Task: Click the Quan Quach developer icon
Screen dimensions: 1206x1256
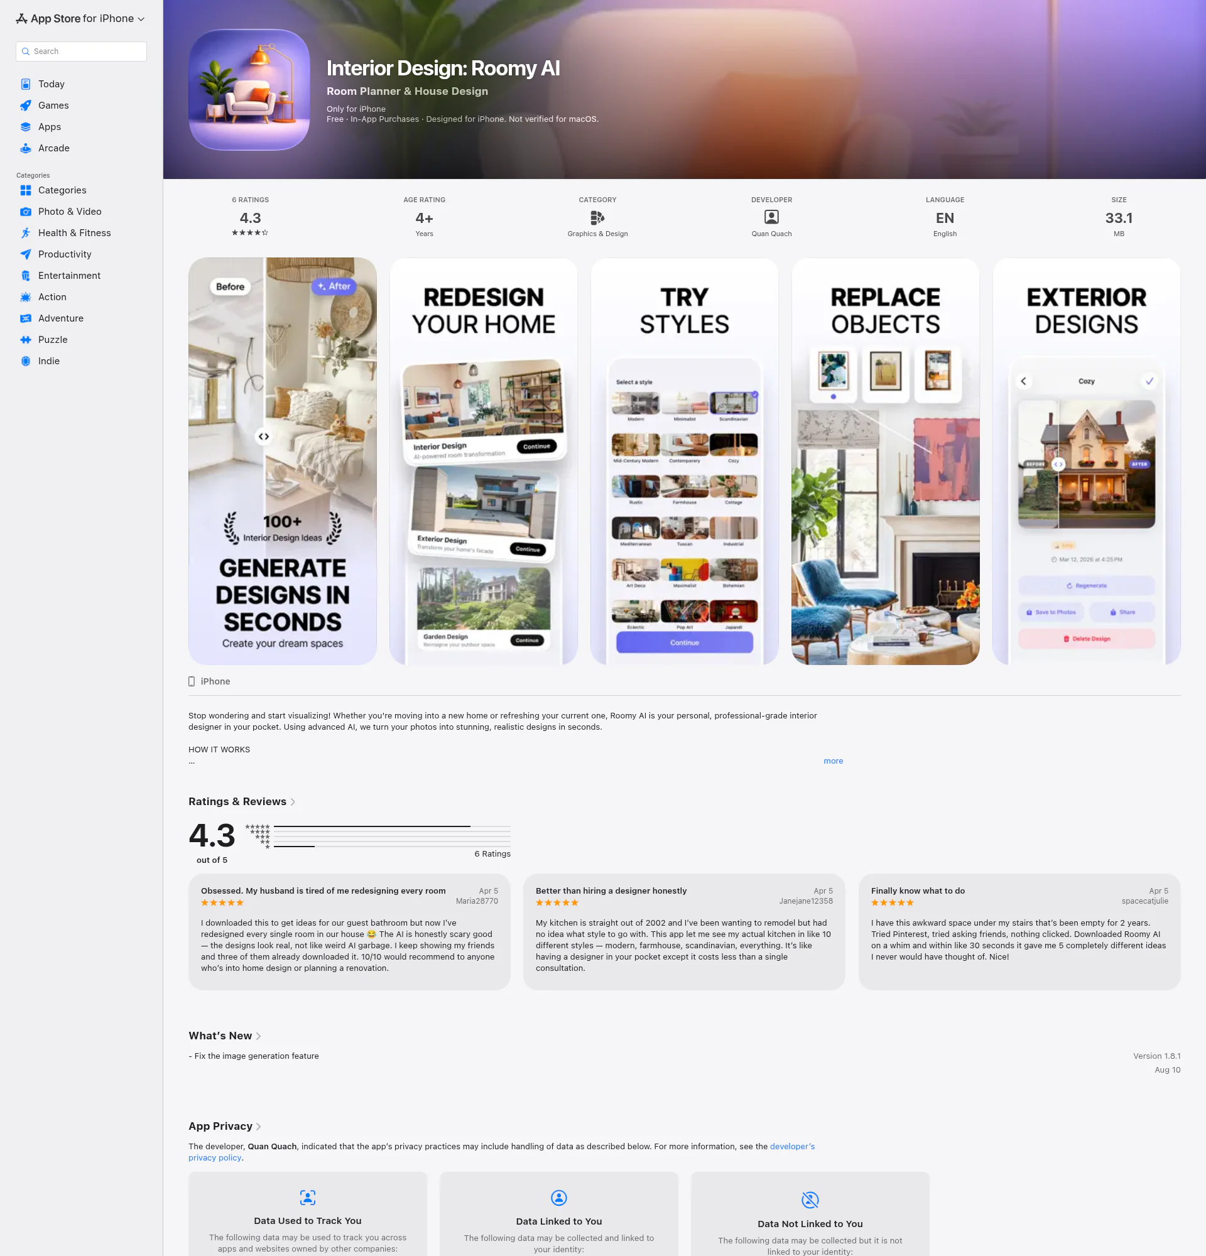Action: click(x=771, y=217)
